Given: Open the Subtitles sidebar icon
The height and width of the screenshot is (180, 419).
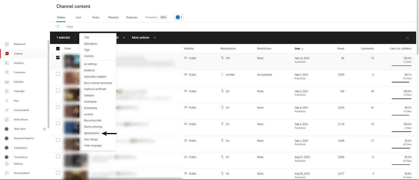Looking at the screenshot, I should pos(7,82).
